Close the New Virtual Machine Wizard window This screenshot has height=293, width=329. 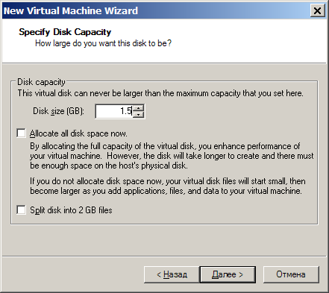[x=317, y=10]
